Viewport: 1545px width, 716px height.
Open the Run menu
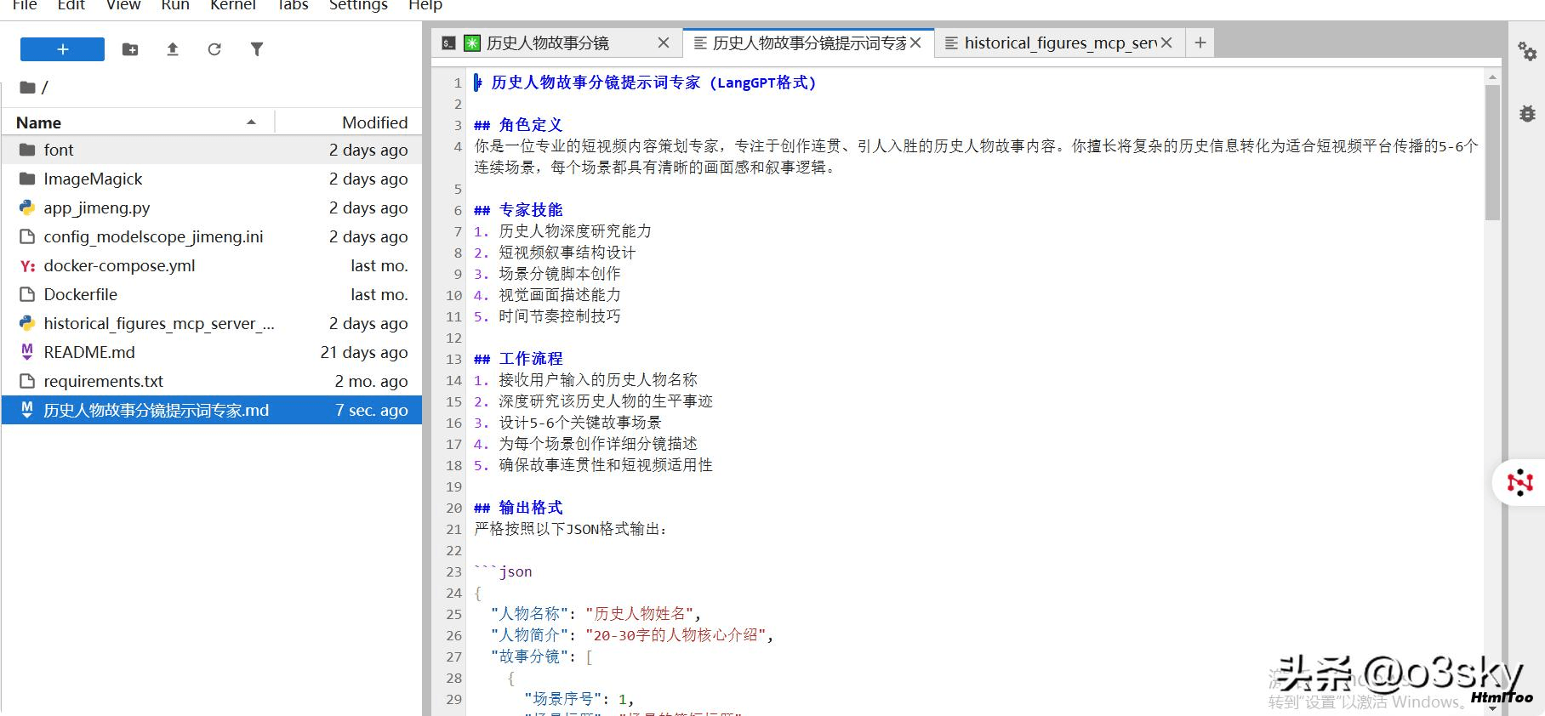pyautogui.click(x=175, y=5)
